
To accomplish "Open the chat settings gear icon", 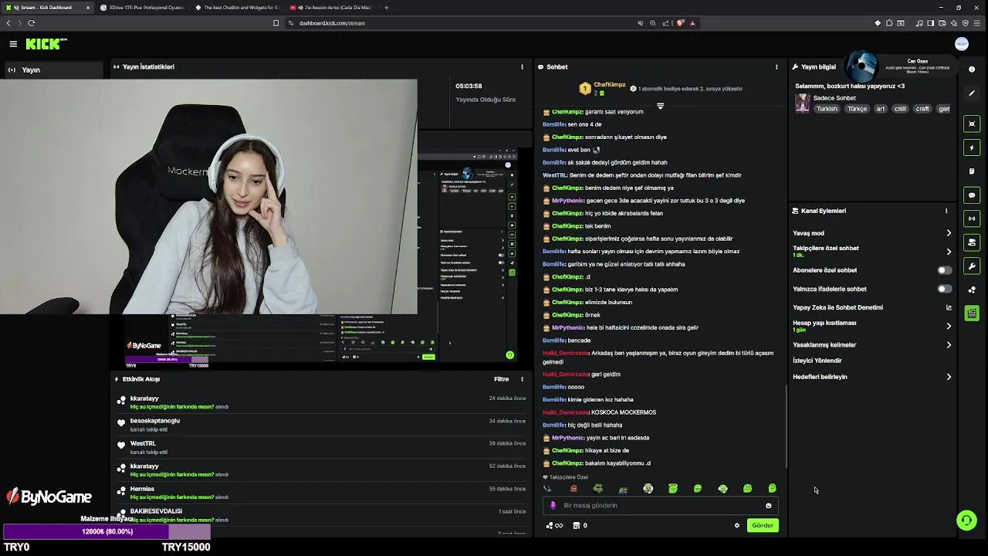I will pyautogui.click(x=737, y=525).
